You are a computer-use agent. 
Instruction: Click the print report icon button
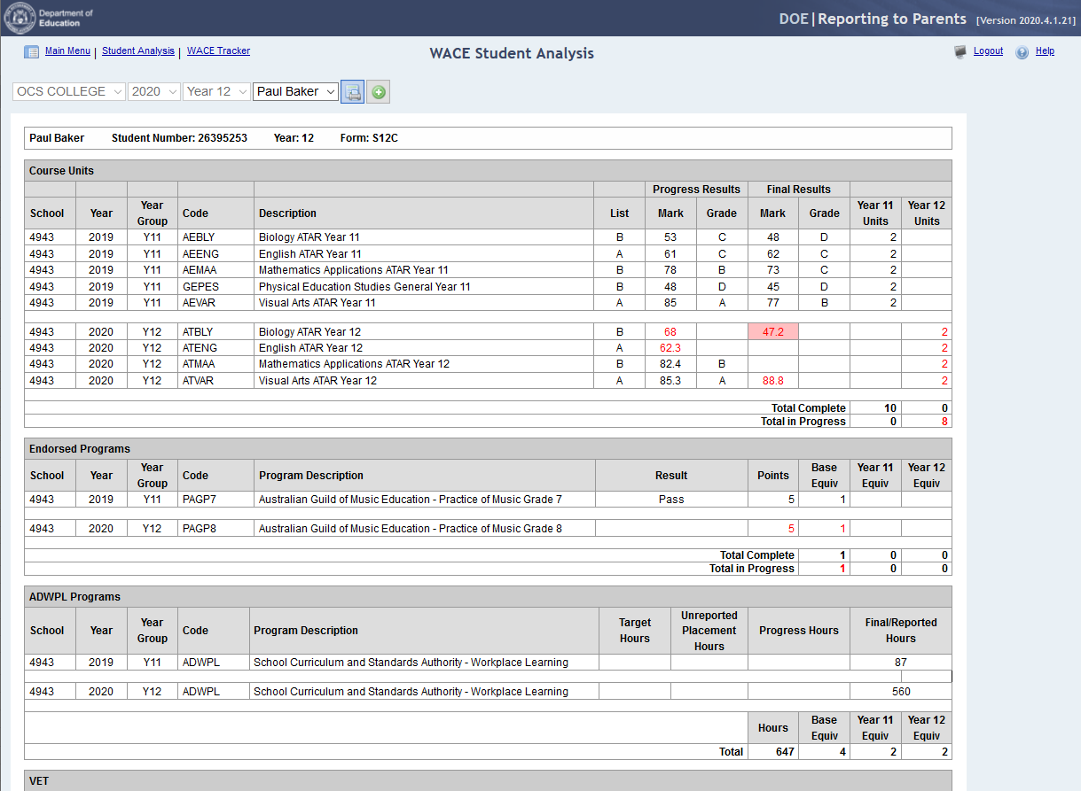tap(352, 91)
